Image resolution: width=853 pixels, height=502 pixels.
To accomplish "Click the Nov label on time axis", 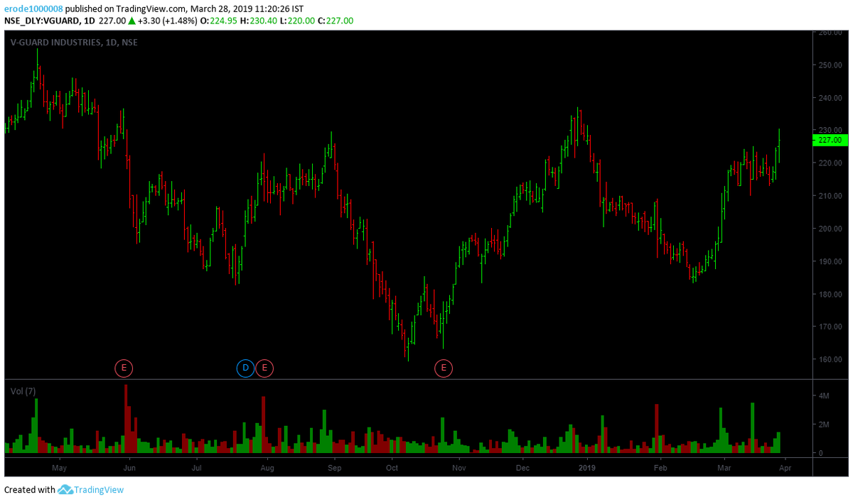I will tap(458, 468).
